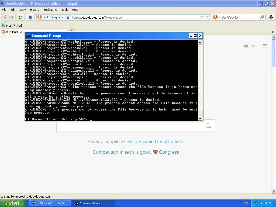Open the Command Prompt title bar icon
Image resolution: width=276 pixels, height=207 pixels.
pyautogui.click(x=28, y=36)
